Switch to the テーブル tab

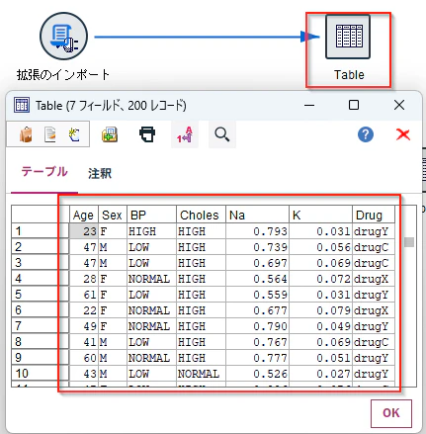point(44,172)
